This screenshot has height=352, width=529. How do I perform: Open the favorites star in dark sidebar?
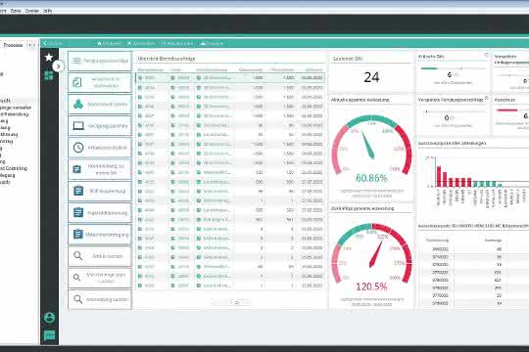tap(49, 58)
